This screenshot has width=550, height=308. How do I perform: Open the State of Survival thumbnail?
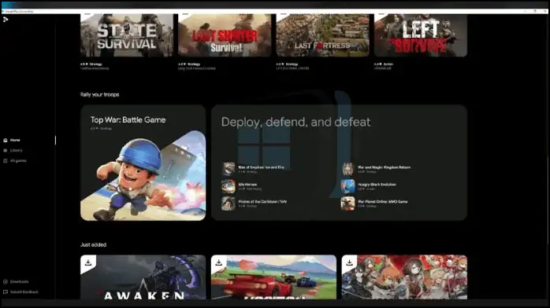click(x=127, y=35)
